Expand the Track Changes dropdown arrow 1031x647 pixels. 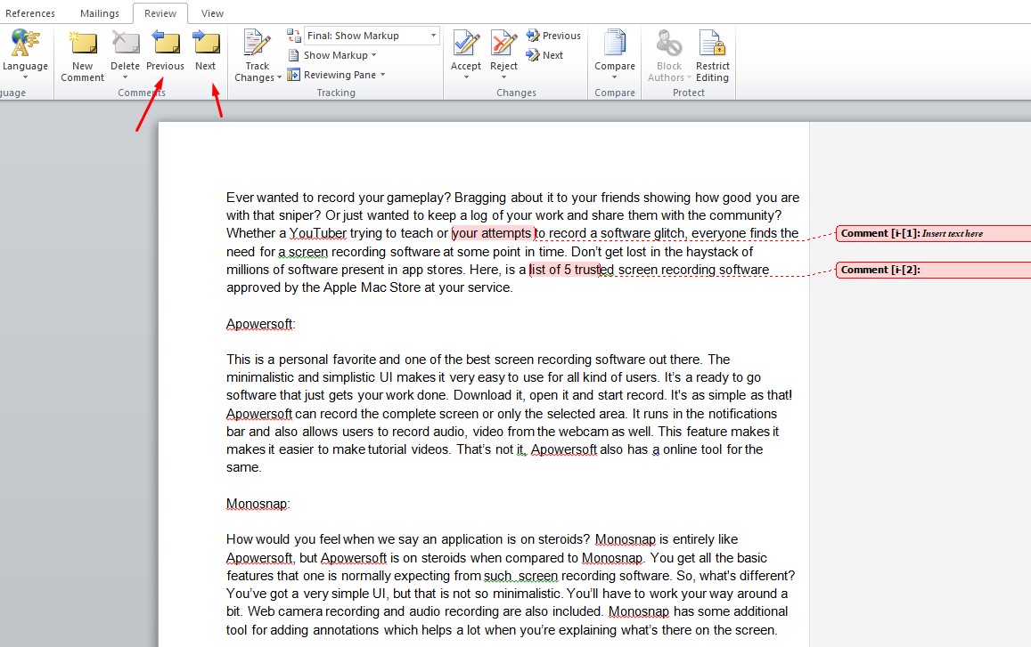point(279,77)
